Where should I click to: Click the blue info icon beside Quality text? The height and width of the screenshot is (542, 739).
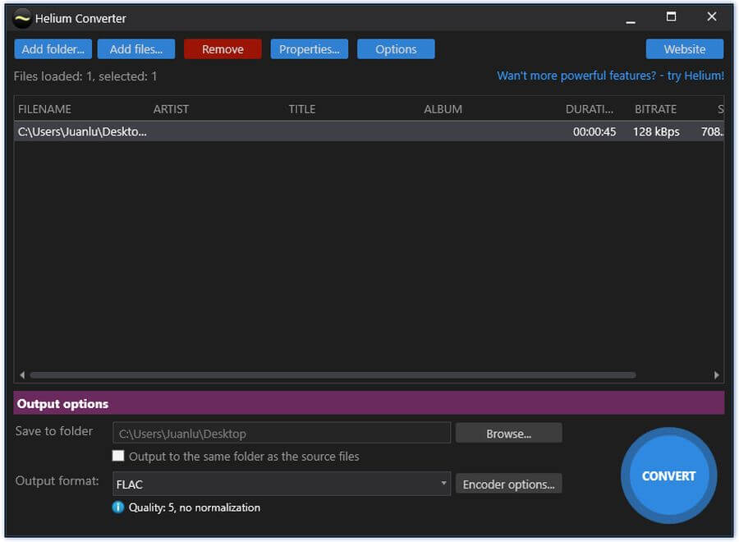(x=117, y=508)
